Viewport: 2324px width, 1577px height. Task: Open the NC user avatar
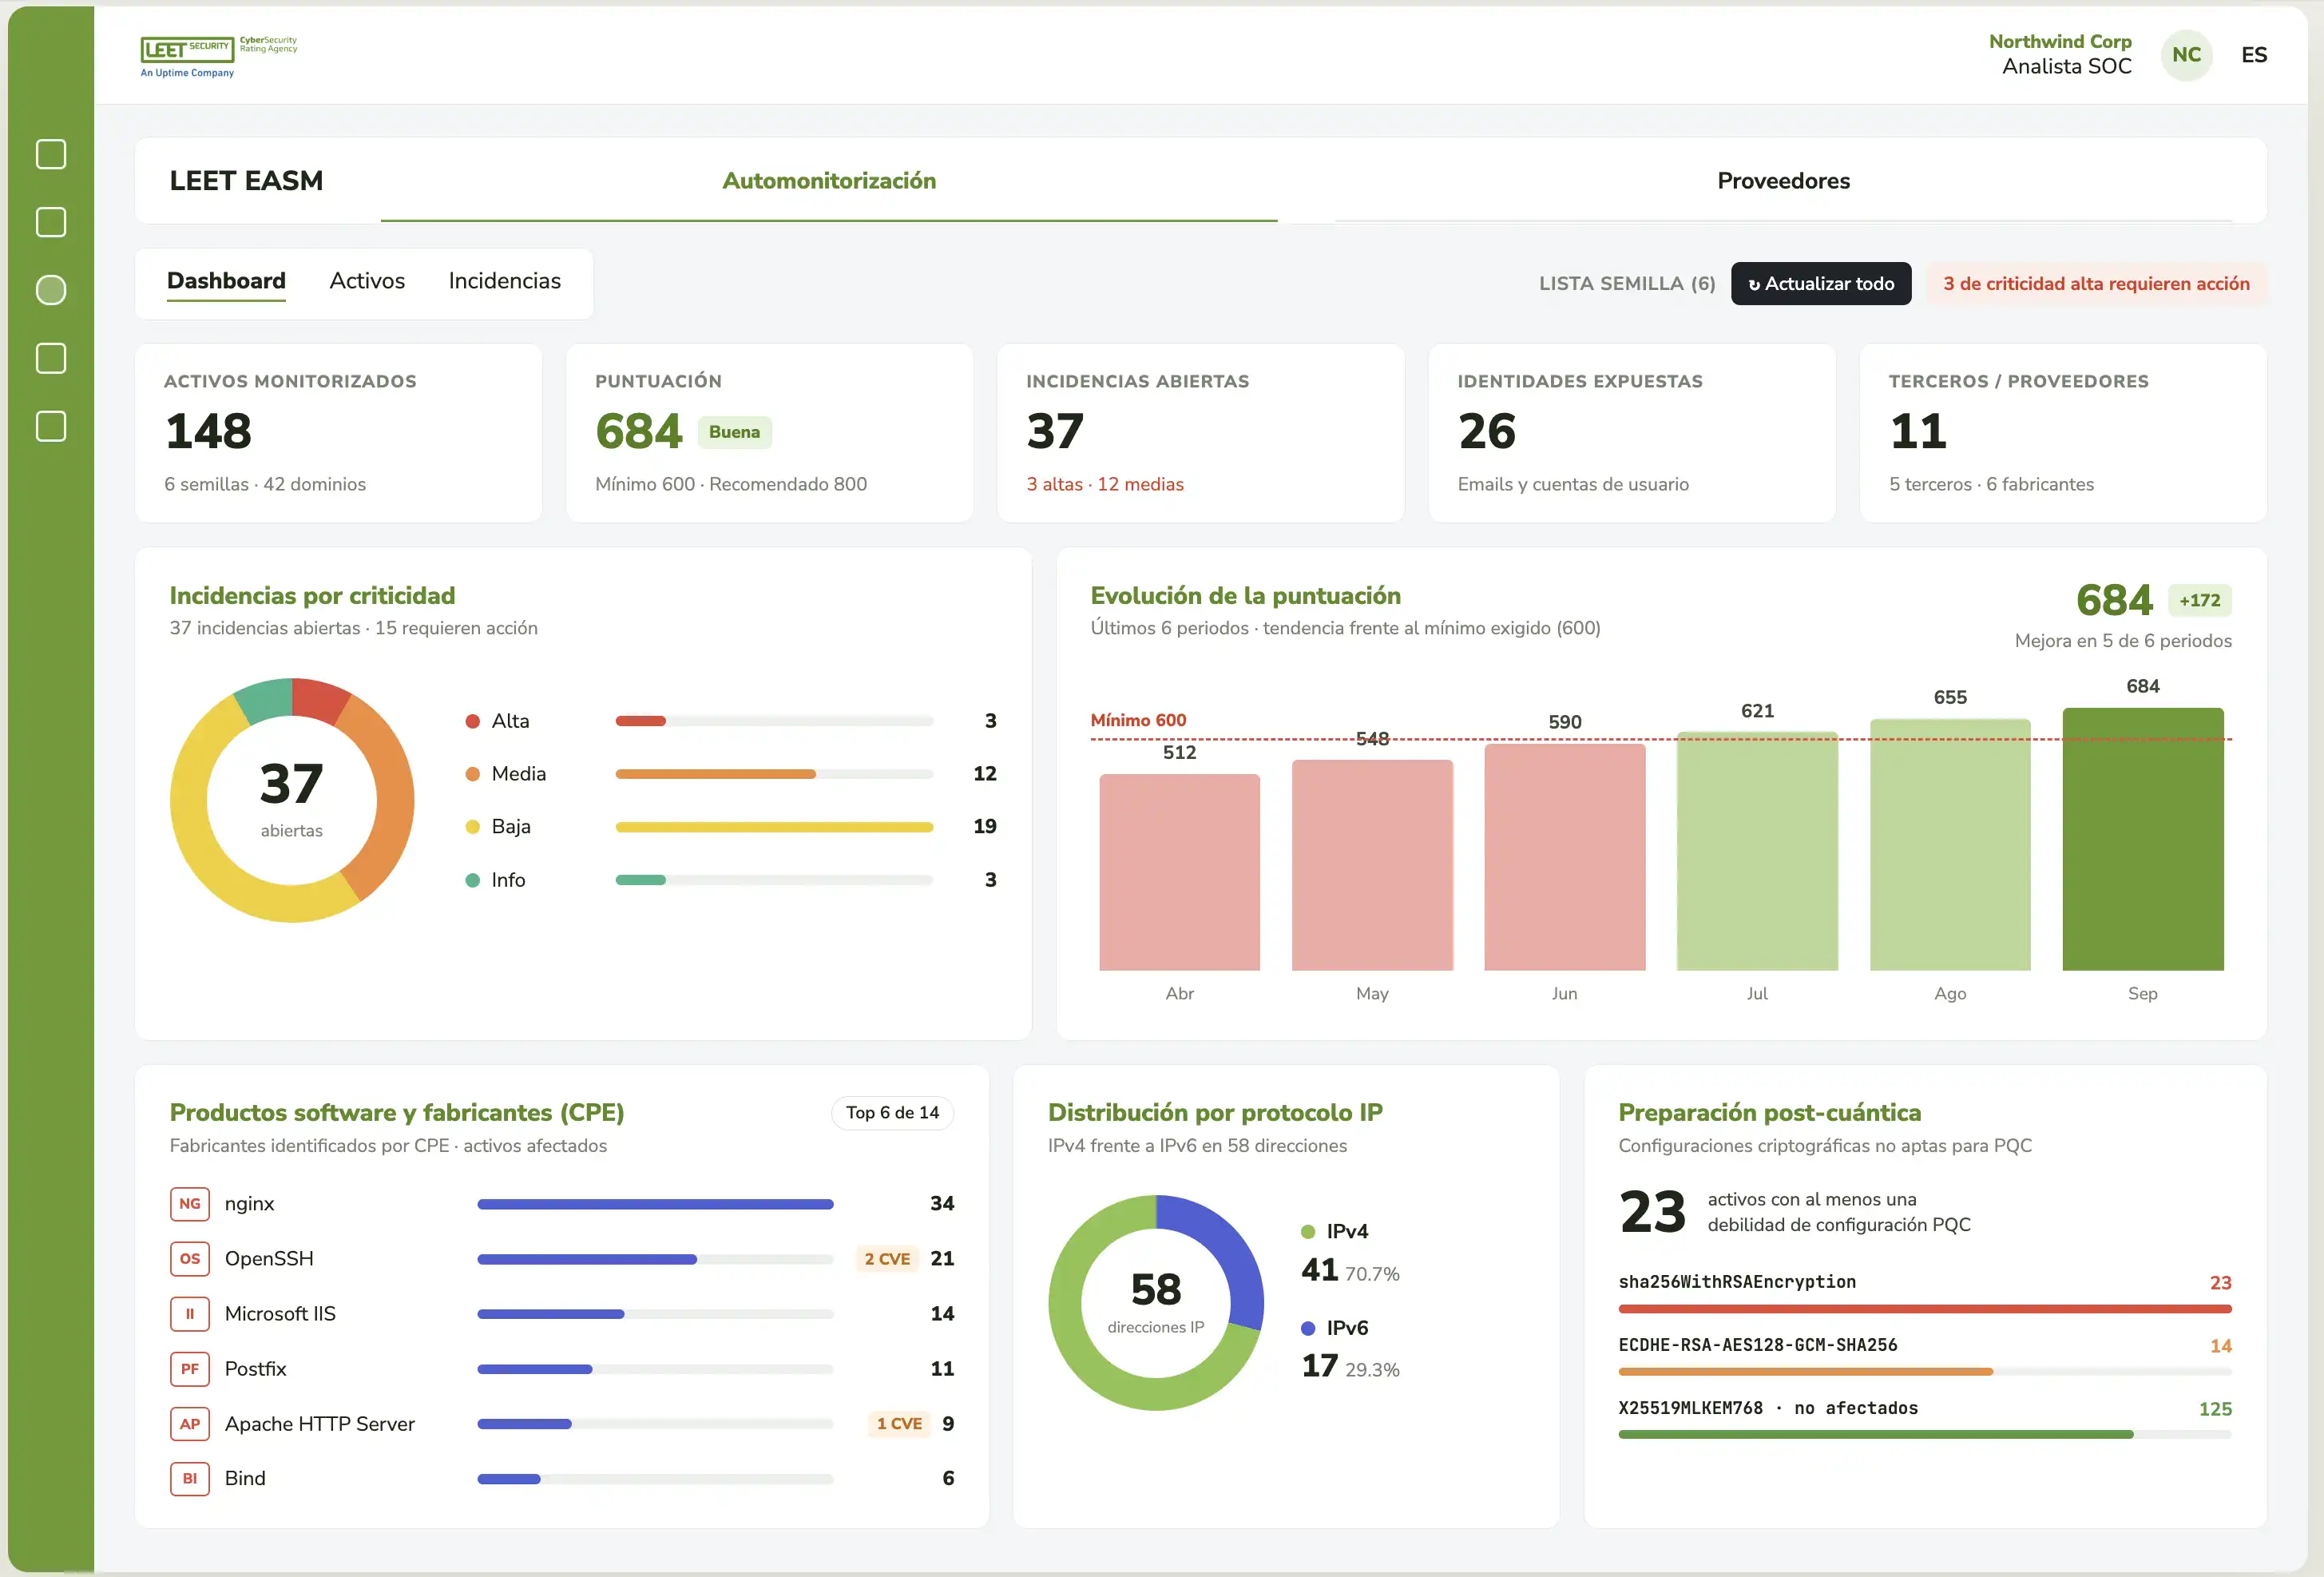(x=2186, y=55)
